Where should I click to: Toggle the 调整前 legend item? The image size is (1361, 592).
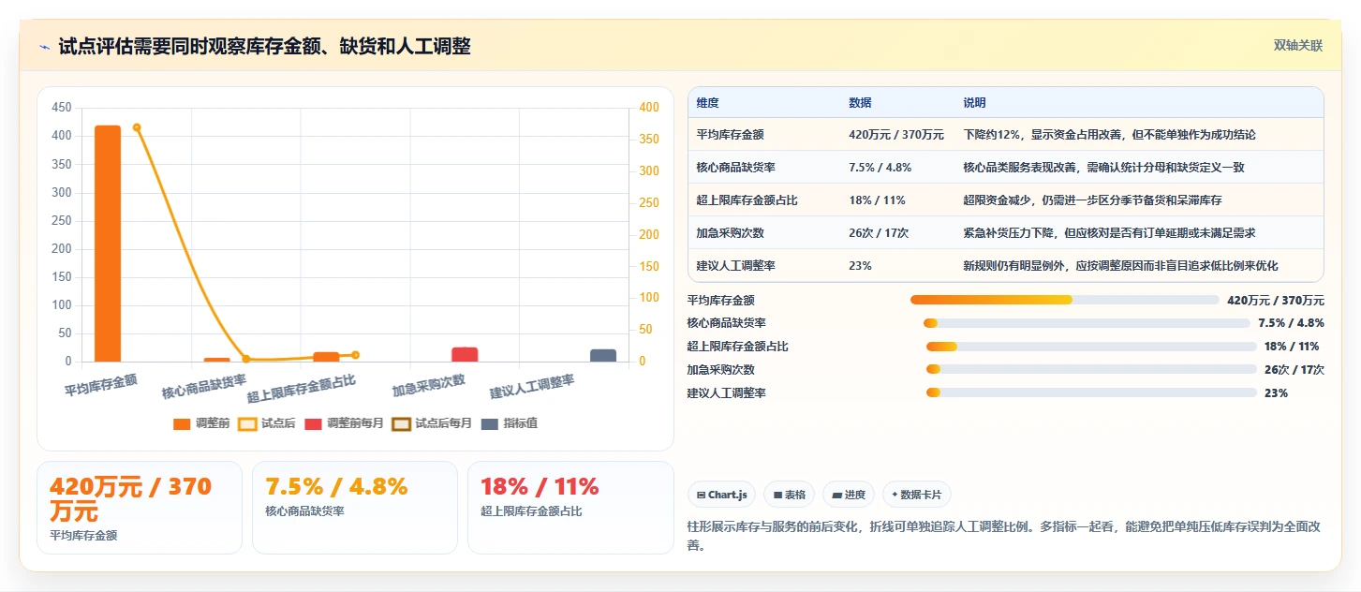coord(201,423)
